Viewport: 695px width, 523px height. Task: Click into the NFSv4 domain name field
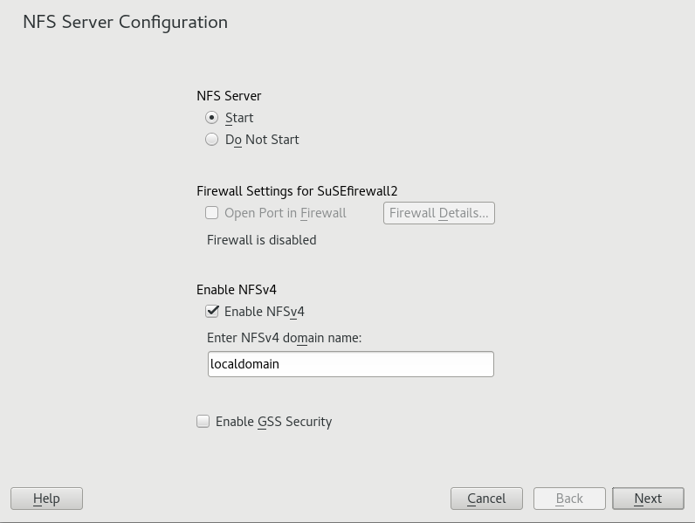(350, 364)
